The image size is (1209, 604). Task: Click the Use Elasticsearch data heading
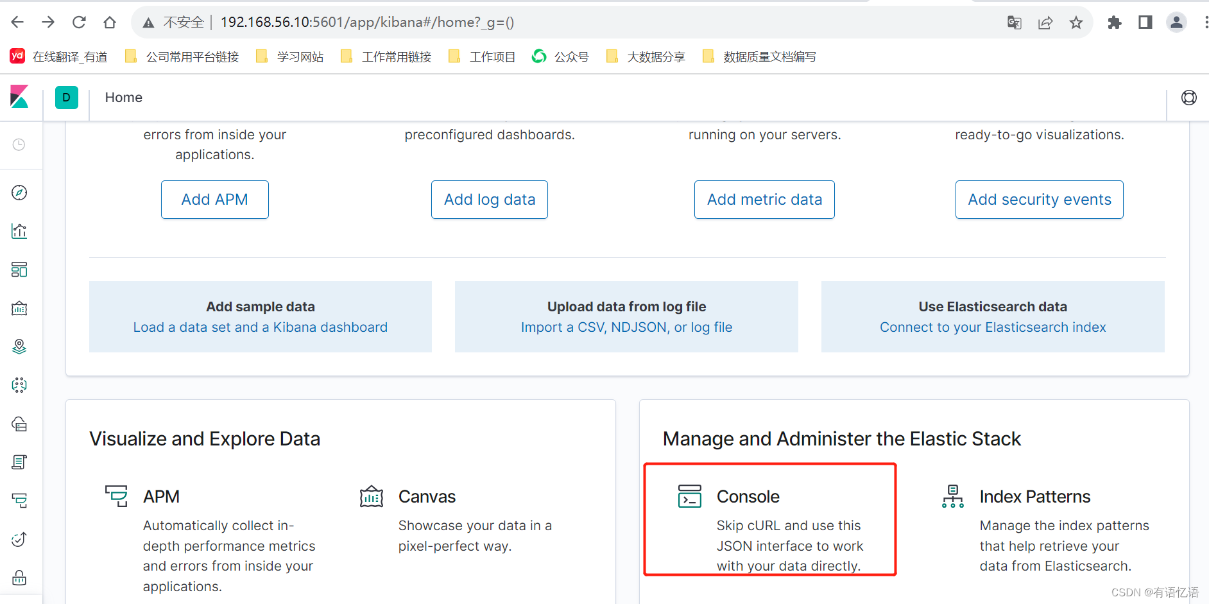993,307
